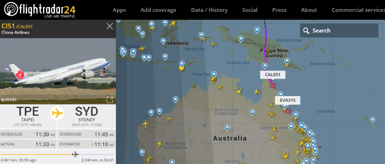Click the Flightradar24 logo

[x=40, y=9]
